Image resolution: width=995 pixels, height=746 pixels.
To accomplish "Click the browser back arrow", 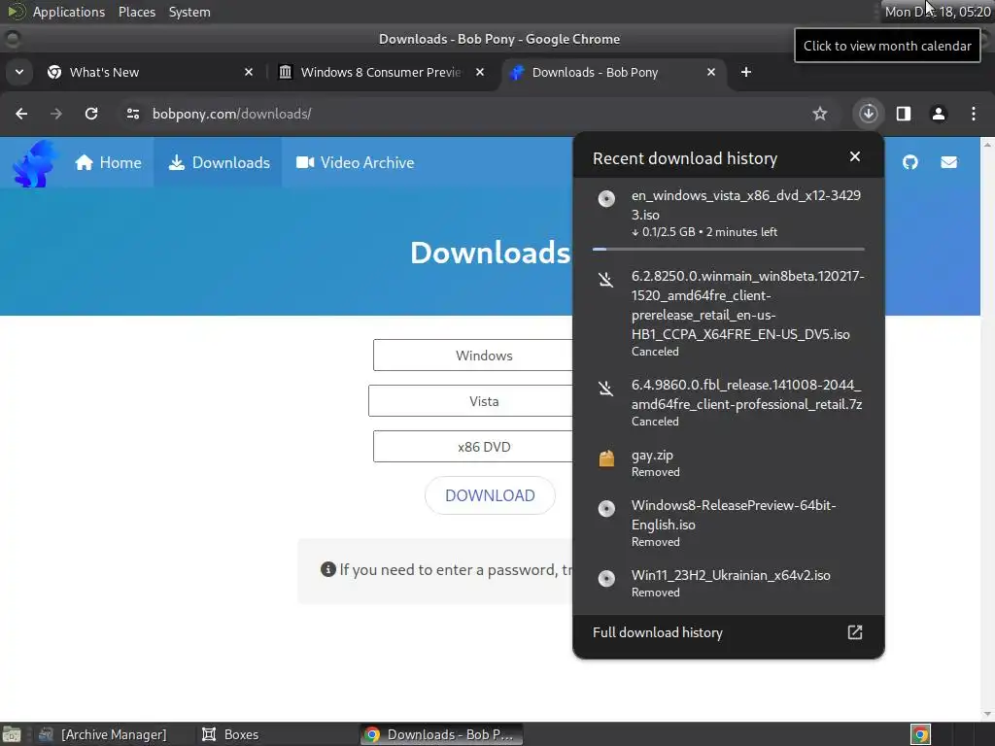I will click(21, 114).
